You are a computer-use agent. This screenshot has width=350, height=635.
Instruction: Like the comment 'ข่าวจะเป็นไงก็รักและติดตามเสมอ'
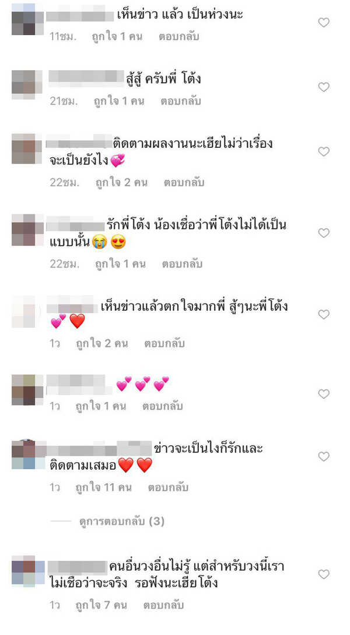pos(324,456)
